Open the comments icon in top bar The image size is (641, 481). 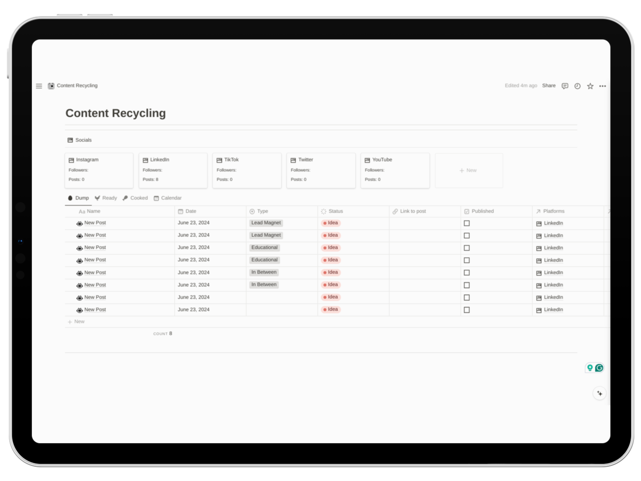point(565,86)
